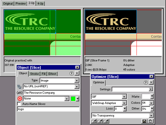Click the Dither percentage field
Screen dimensions: 166x125
(146, 109)
